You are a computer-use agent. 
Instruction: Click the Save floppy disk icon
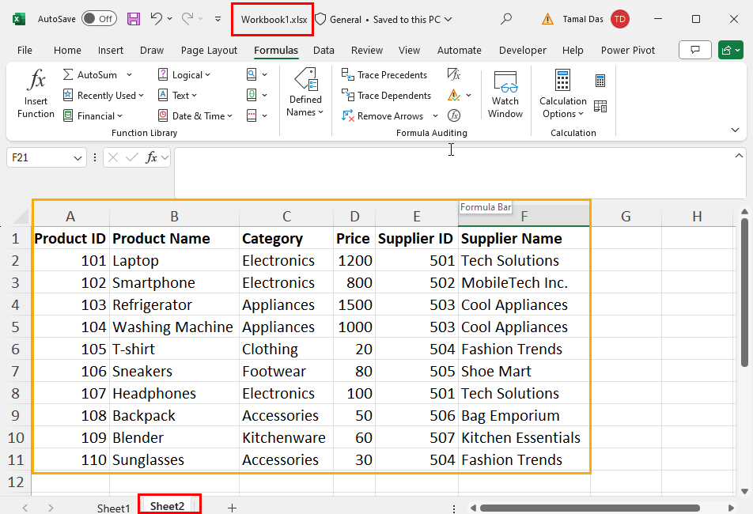click(134, 19)
